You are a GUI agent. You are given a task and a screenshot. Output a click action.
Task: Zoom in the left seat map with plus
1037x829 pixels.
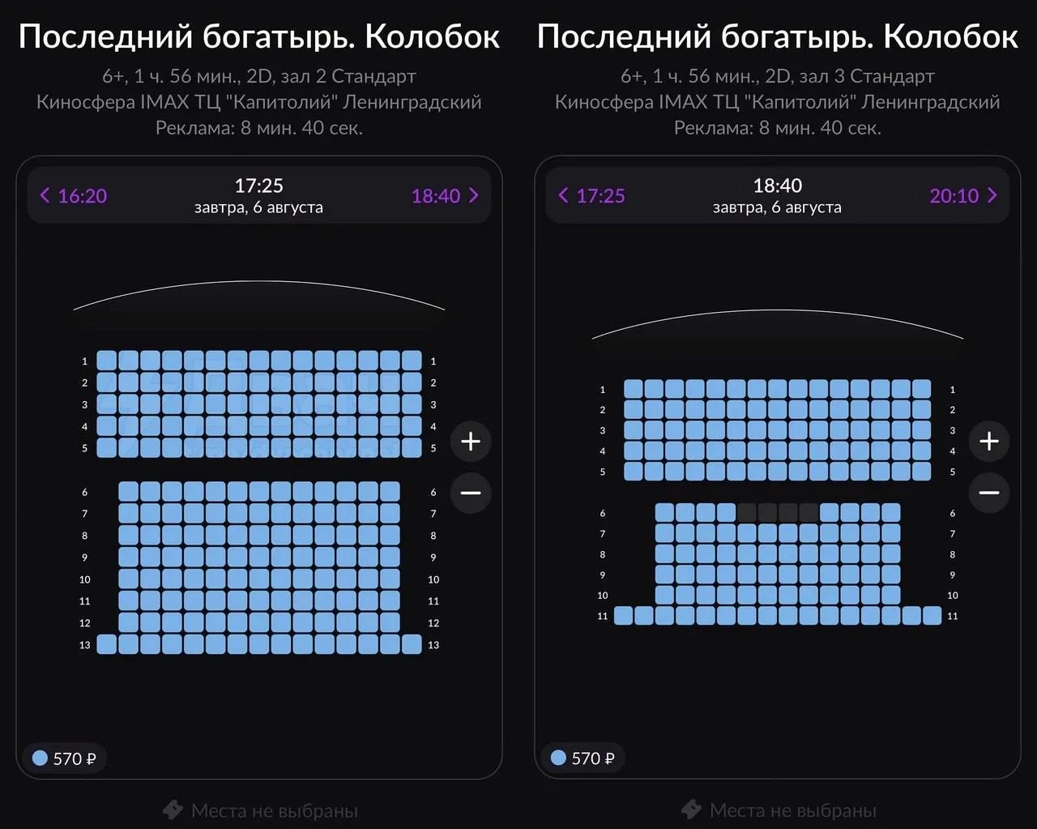(471, 441)
